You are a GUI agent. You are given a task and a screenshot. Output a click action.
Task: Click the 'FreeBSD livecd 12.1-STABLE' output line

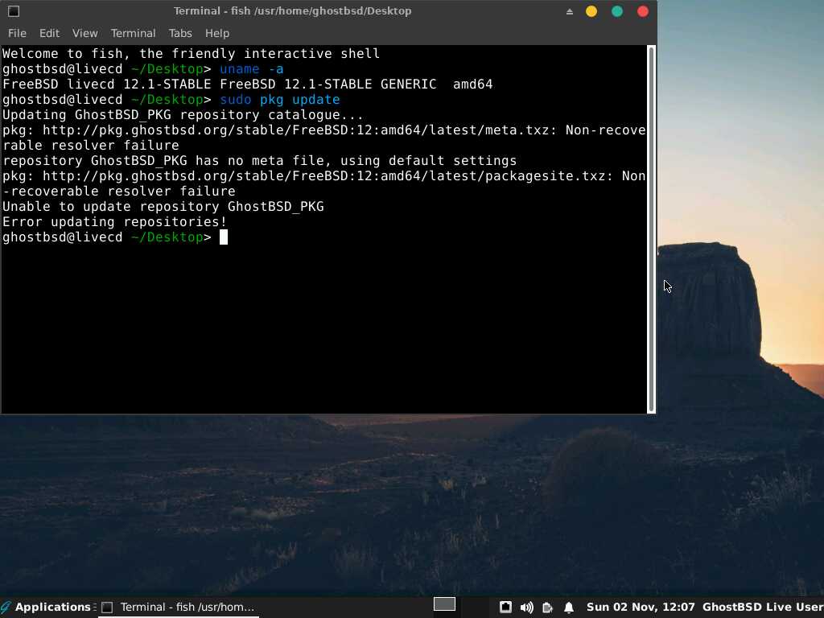[x=248, y=84]
